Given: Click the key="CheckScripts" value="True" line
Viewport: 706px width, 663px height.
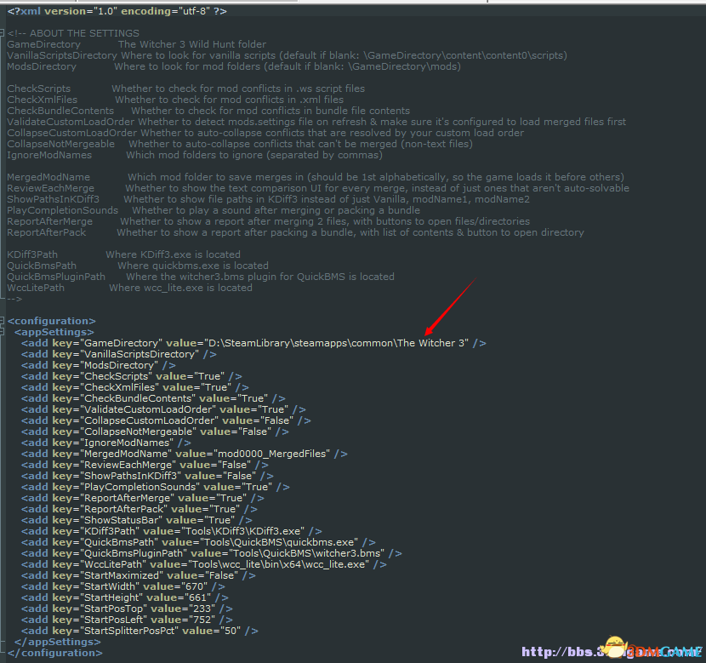Looking at the screenshot, I should point(132,376).
